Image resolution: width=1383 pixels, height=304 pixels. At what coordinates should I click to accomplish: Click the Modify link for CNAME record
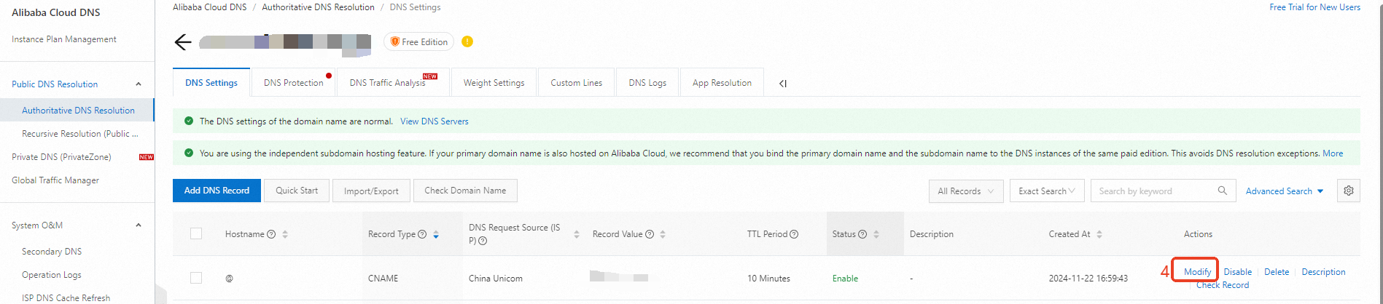coord(1197,272)
